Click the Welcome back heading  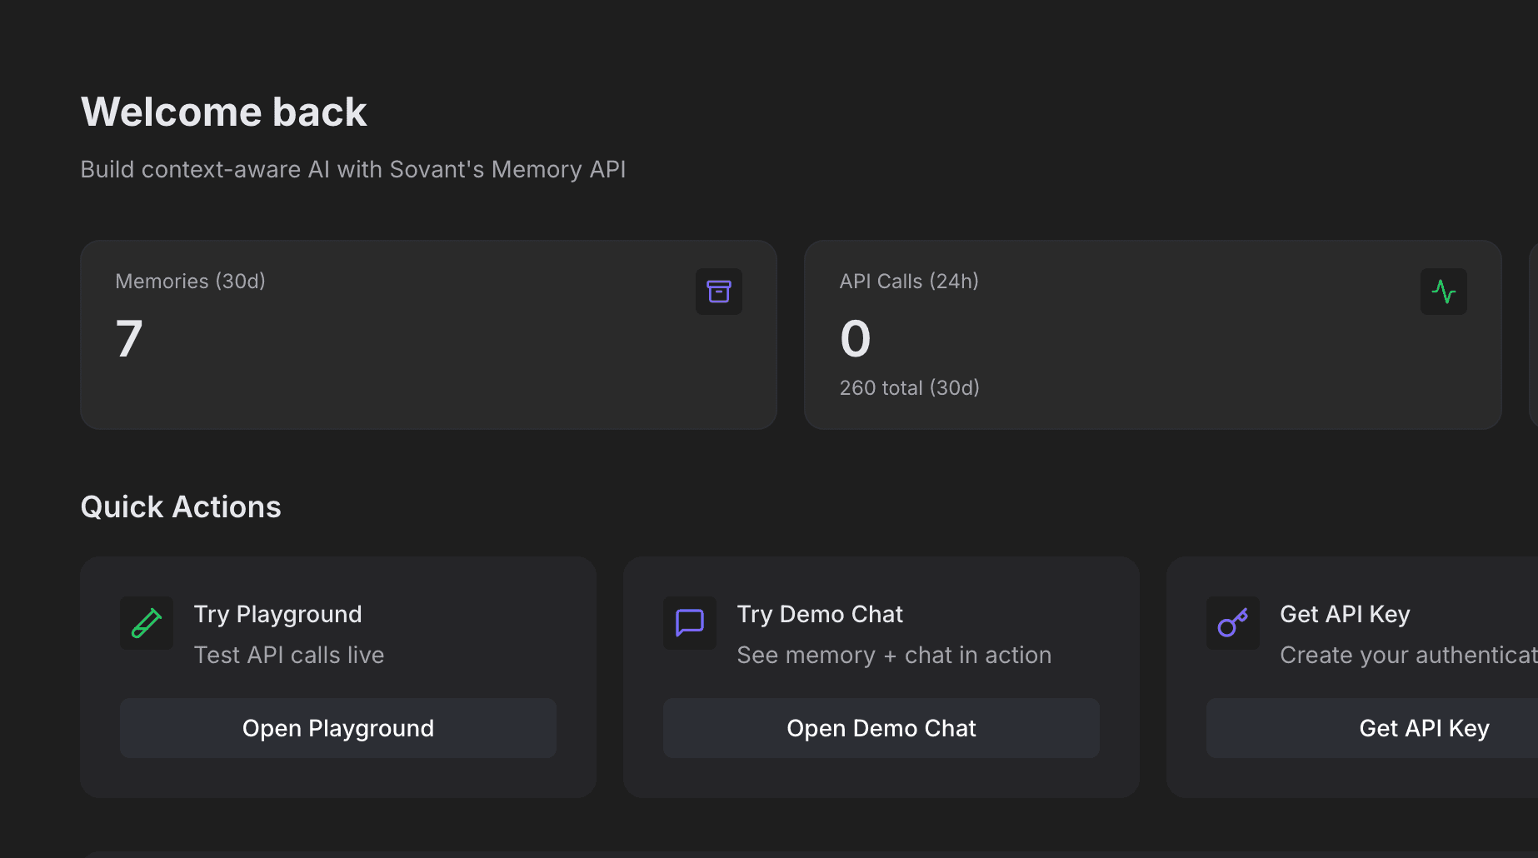pos(223,112)
